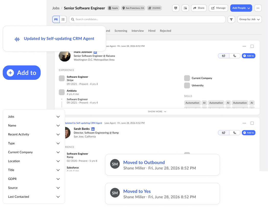
Task: Click the CRM Agent waveform icon
Action: [17, 39]
